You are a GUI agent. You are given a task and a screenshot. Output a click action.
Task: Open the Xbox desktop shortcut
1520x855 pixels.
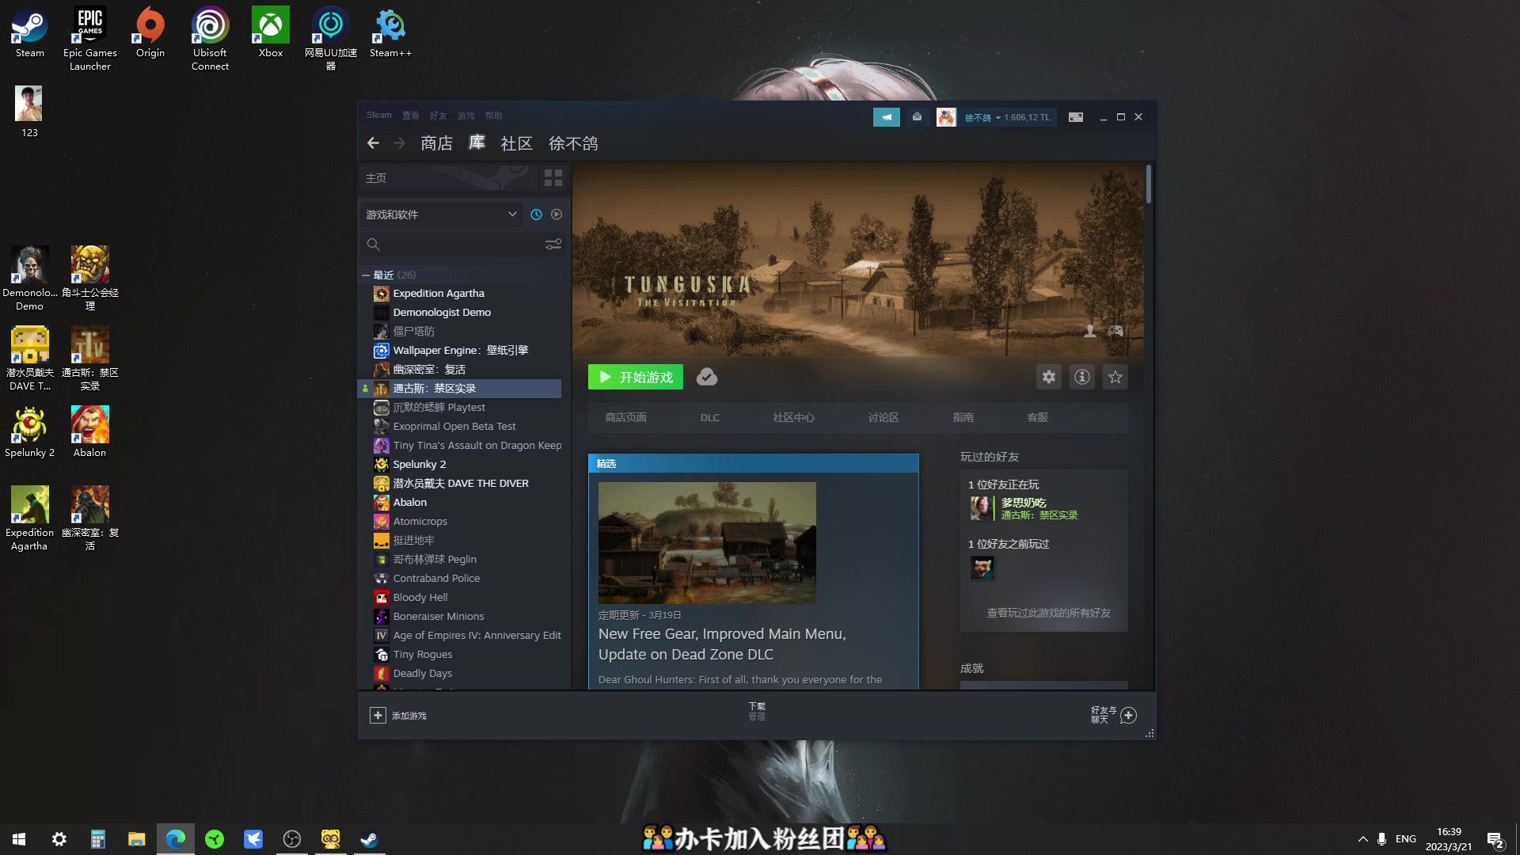(x=271, y=32)
